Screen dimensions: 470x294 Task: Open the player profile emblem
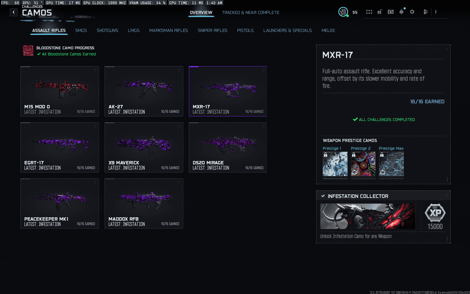[343, 12]
